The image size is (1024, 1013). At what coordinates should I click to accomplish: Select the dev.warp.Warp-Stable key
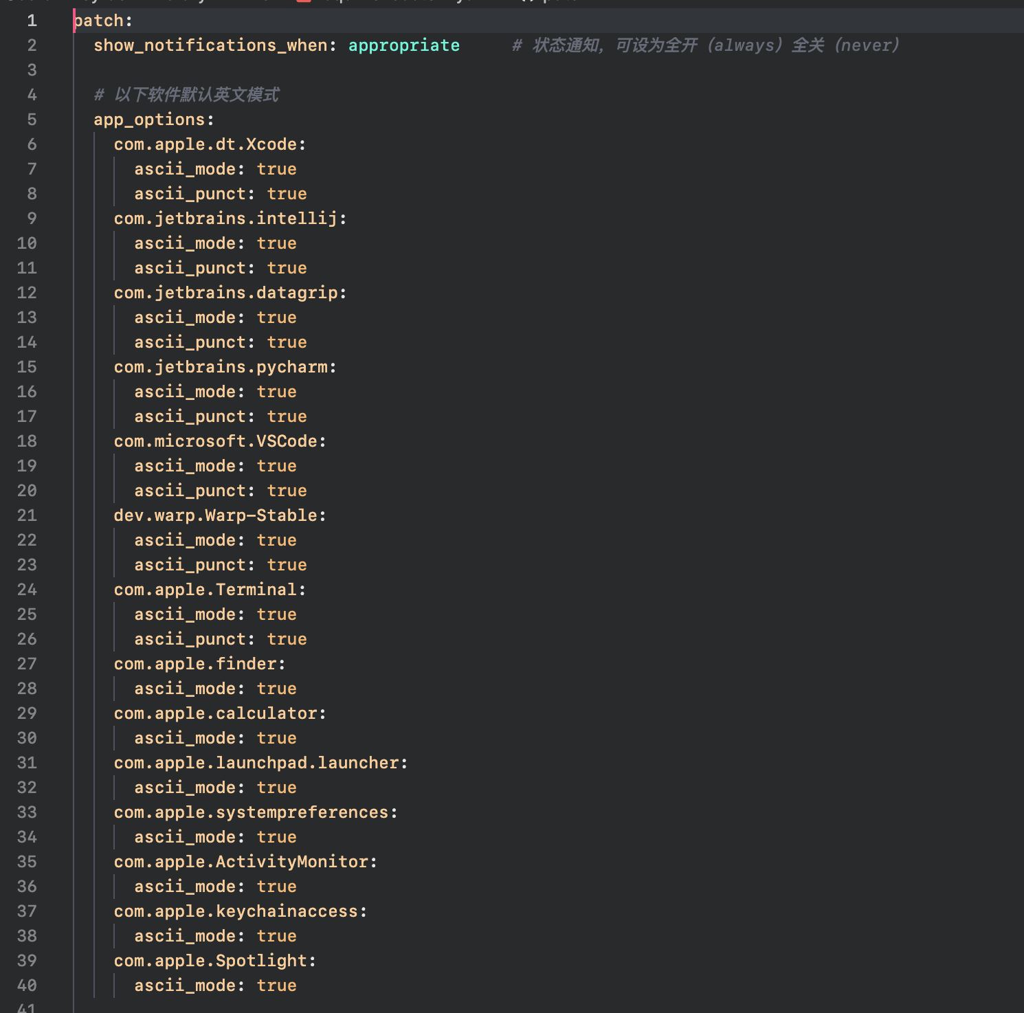[x=220, y=515]
